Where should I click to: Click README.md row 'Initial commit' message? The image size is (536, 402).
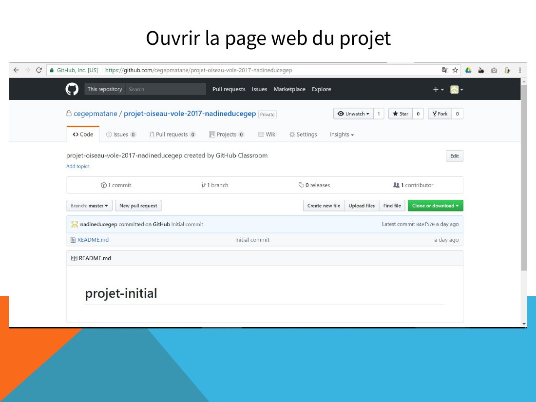point(252,240)
